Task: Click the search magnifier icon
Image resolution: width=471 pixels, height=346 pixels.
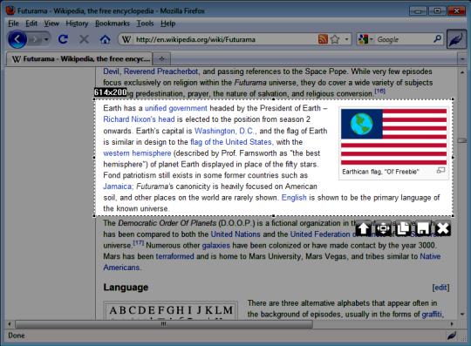Action: click(x=438, y=39)
